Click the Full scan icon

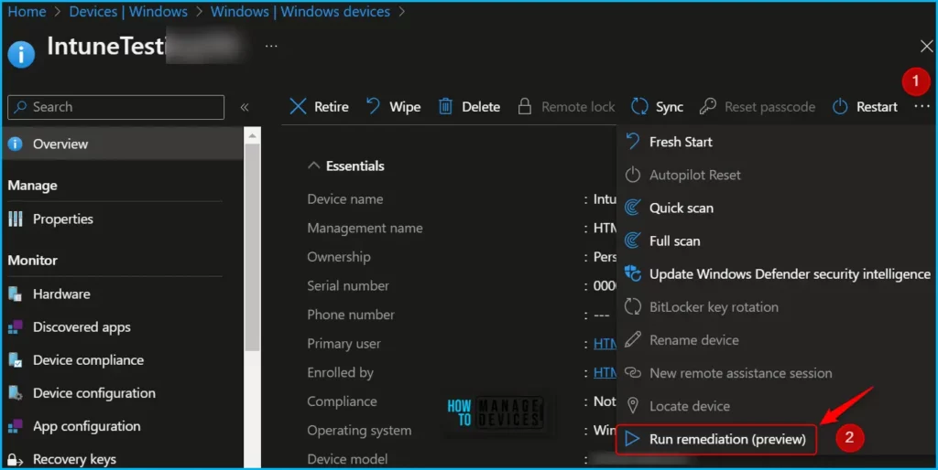click(632, 240)
